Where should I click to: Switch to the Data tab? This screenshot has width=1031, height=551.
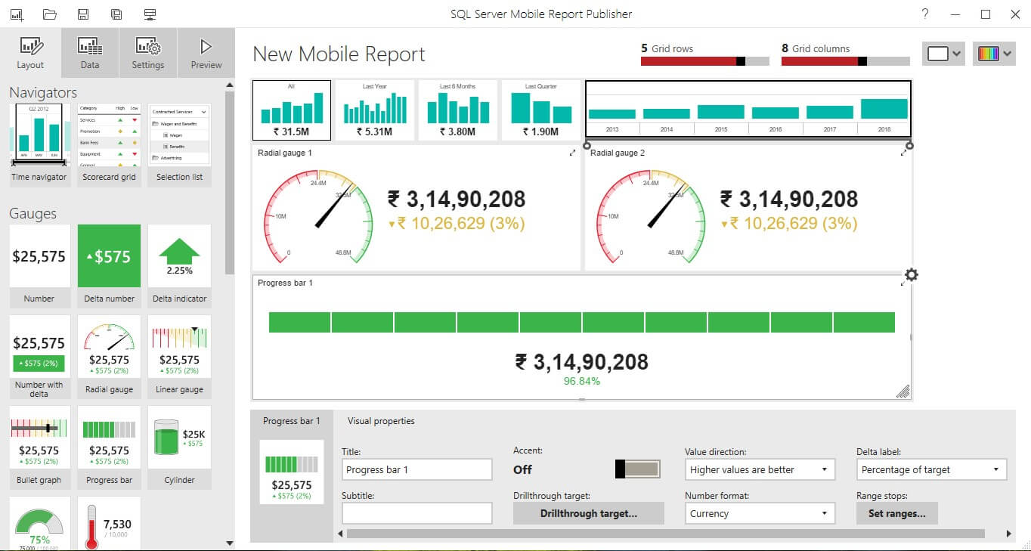point(90,53)
